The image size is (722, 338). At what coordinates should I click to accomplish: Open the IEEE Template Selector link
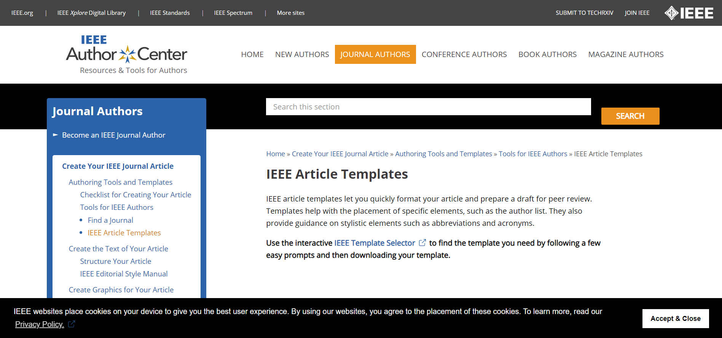375,243
